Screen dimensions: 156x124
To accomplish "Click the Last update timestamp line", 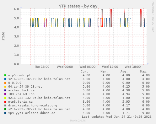I will coord(117,117).
